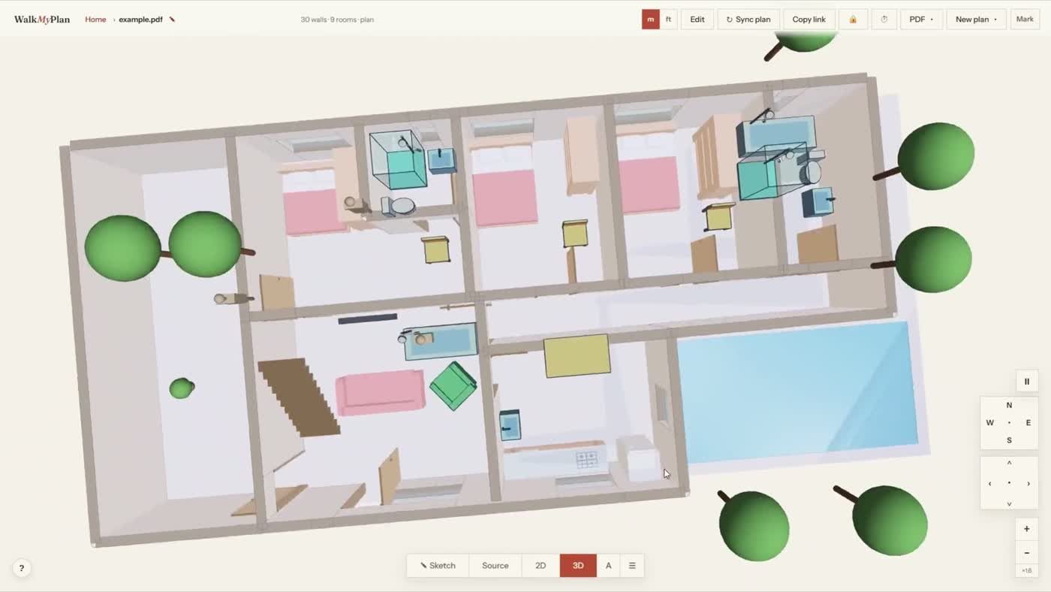Click the Mark user button
This screenshot has height=592, width=1051.
[x=1025, y=20]
